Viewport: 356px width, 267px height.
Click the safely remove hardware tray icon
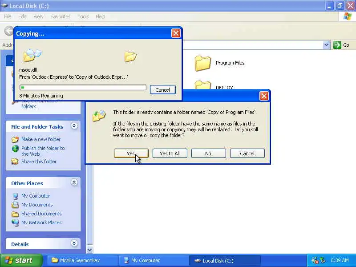tap(323, 260)
